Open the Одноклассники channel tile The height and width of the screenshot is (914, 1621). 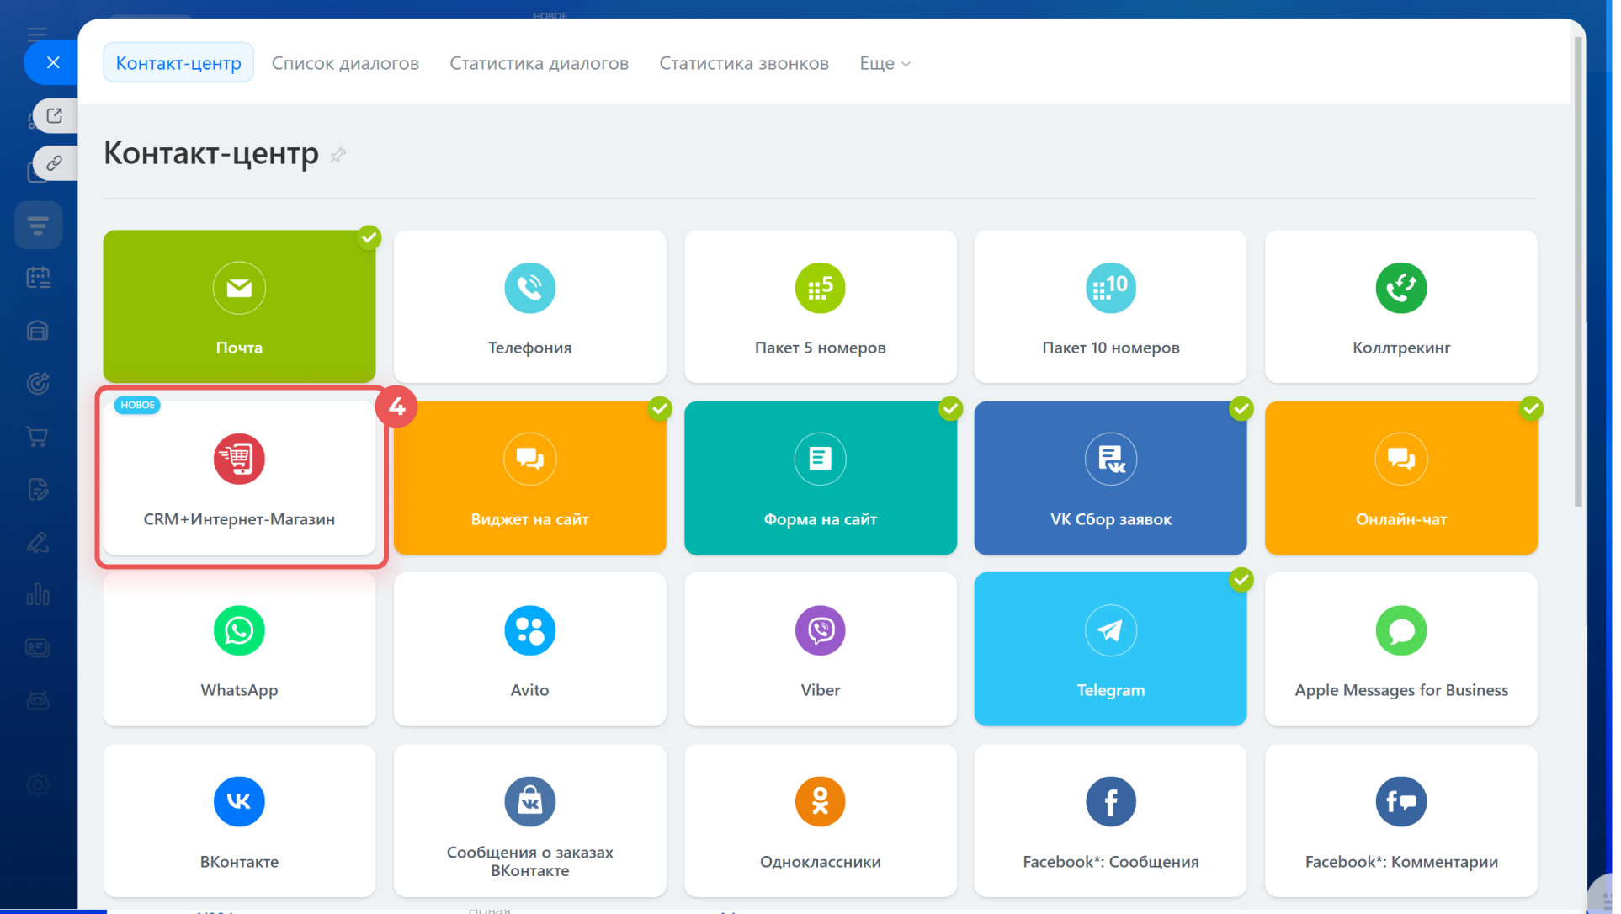point(820,821)
